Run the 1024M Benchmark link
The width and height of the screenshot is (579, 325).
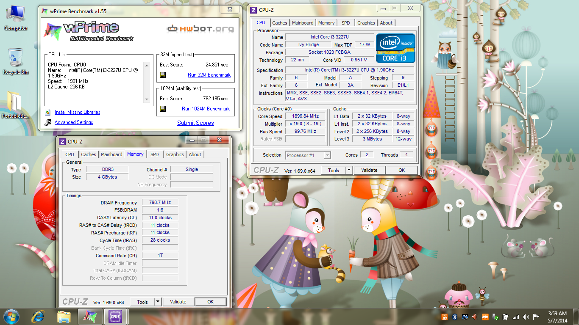(x=206, y=109)
